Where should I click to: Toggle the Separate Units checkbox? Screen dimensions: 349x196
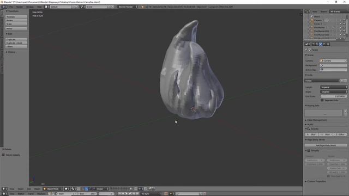(322, 100)
